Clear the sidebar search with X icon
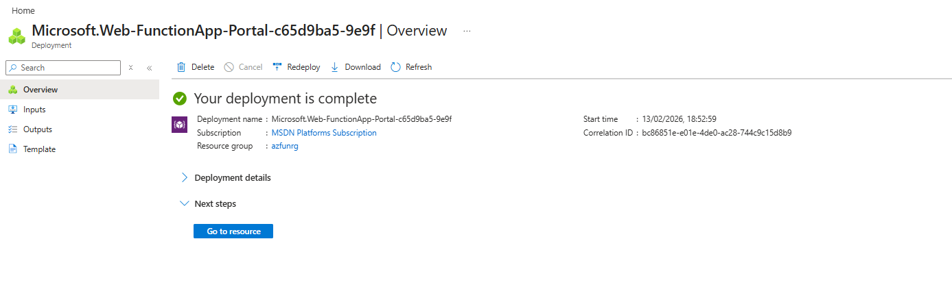This screenshot has width=952, height=289. [x=130, y=68]
